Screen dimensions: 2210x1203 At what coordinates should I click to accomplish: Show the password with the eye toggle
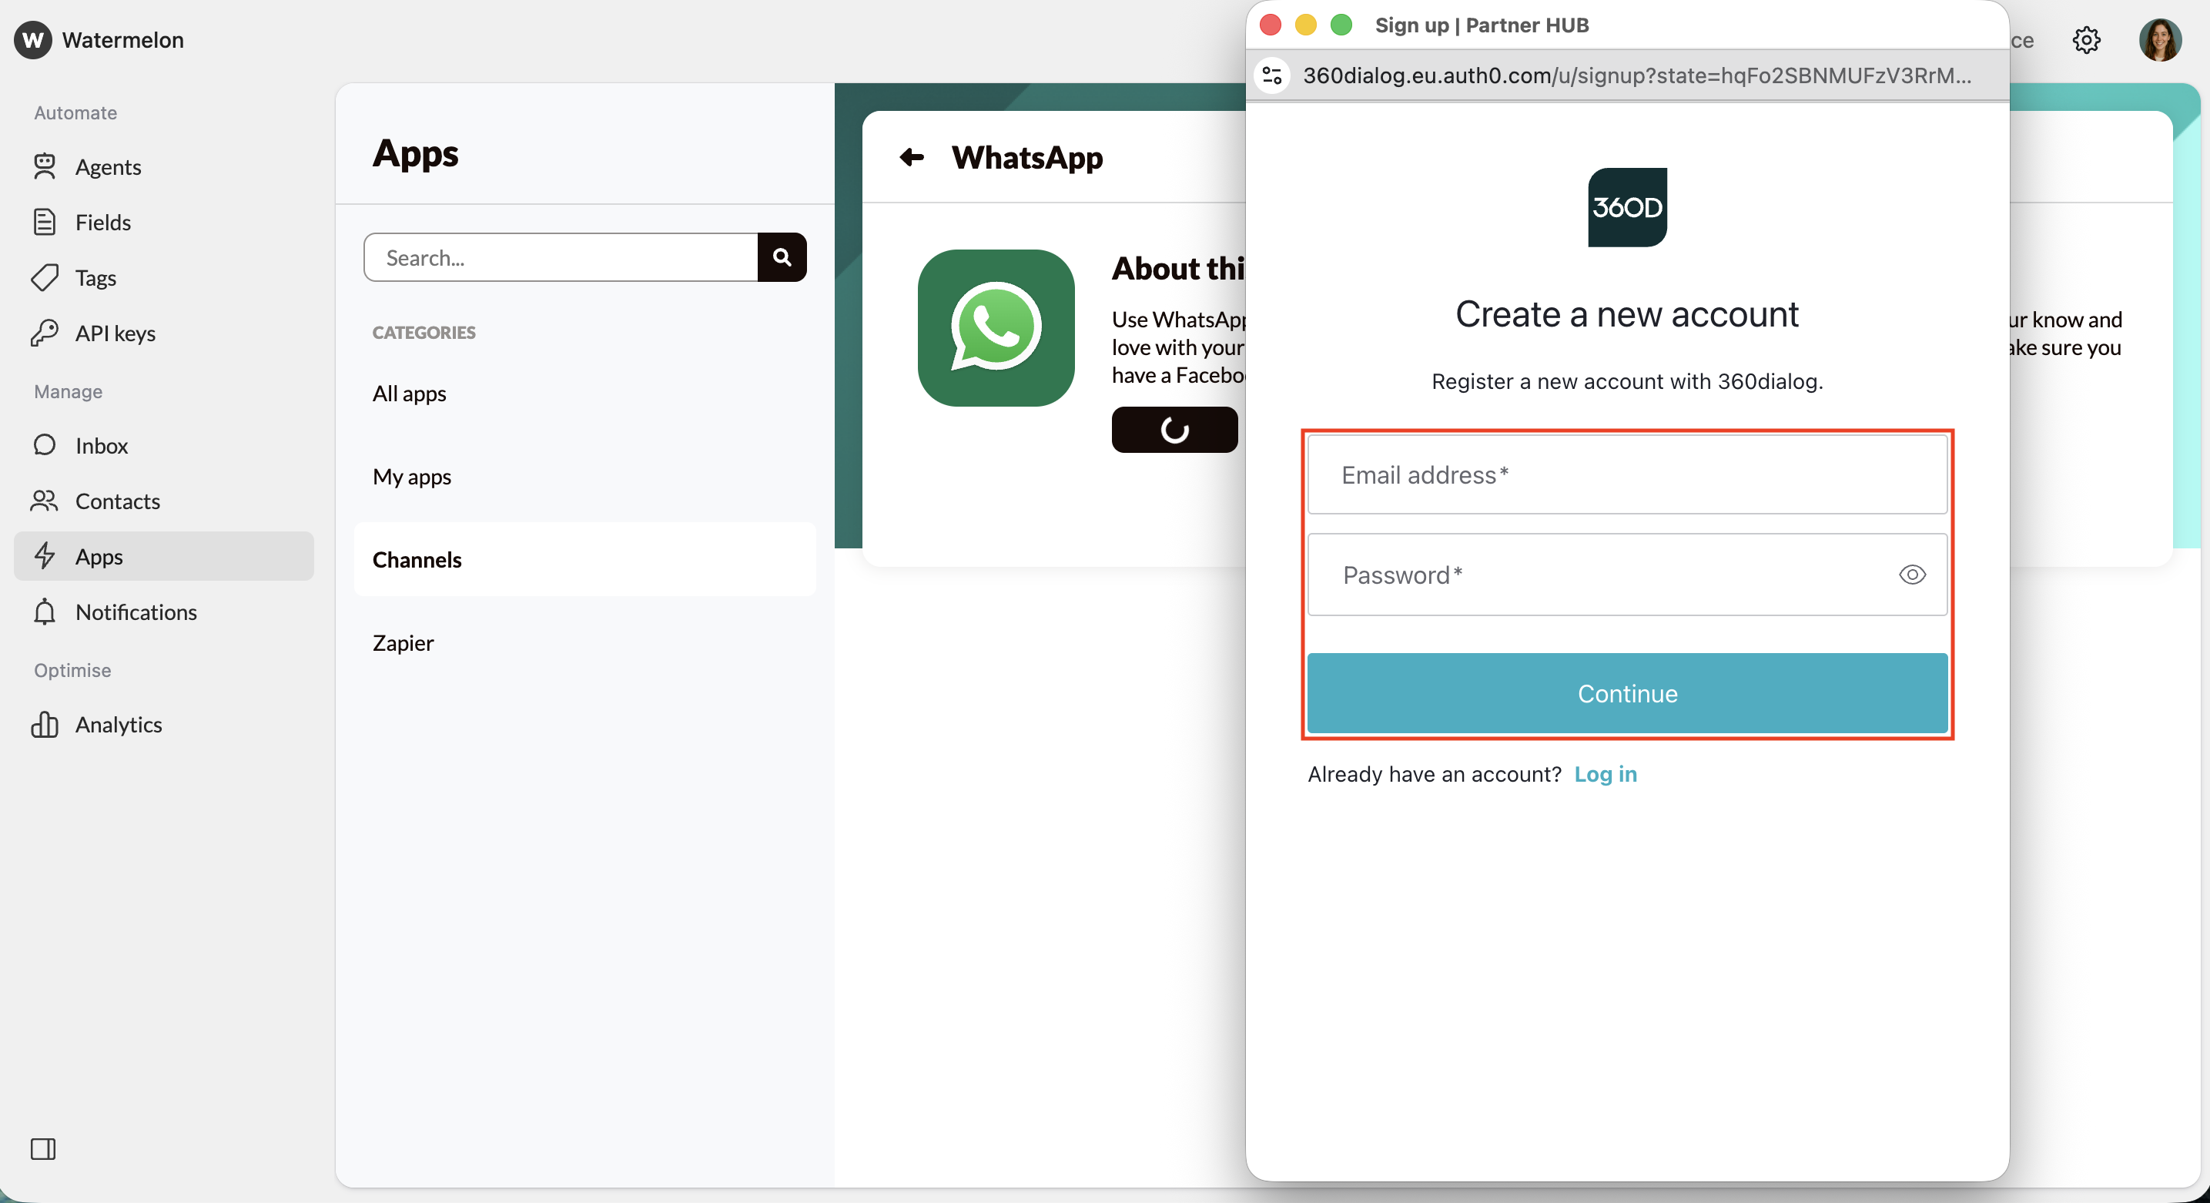click(x=1912, y=575)
